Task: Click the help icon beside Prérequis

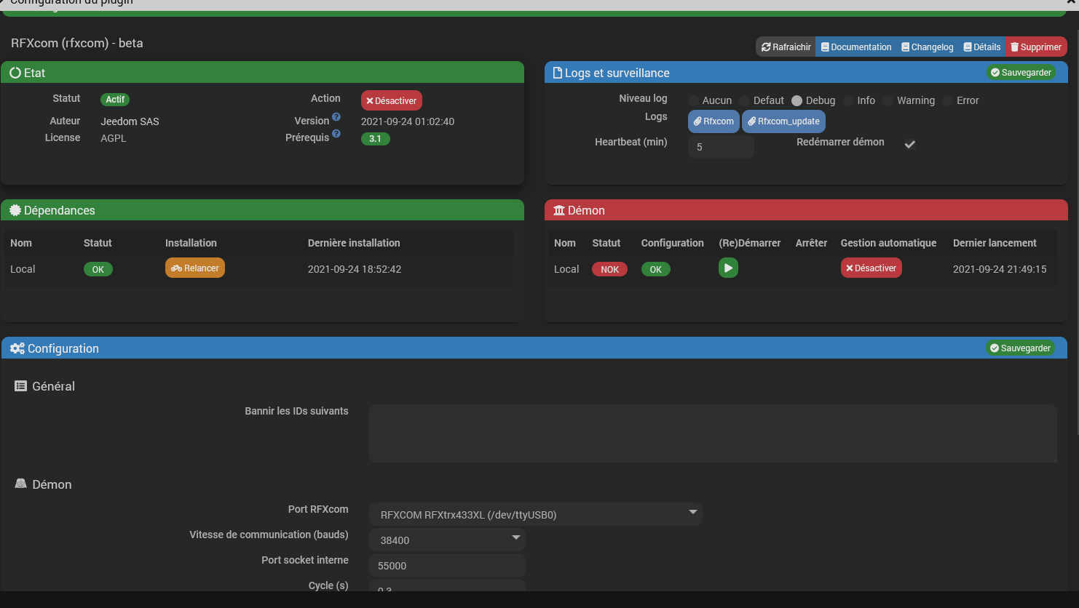Action: point(336,133)
